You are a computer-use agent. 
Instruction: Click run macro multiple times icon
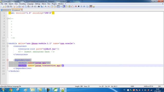(84, 6)
